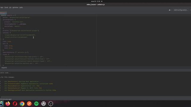The height and width of the screenshot is (107, 191).
Task: Open the Run menu
Action: (x=2, y=7)
